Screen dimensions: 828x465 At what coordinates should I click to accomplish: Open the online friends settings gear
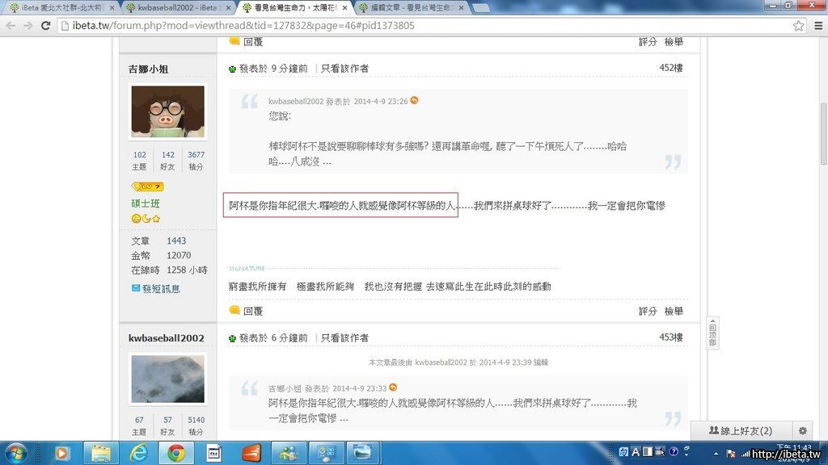802,431
